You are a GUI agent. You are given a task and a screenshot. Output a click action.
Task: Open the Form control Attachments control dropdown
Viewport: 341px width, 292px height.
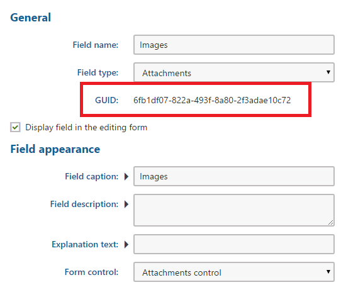[x=234, y=272]
